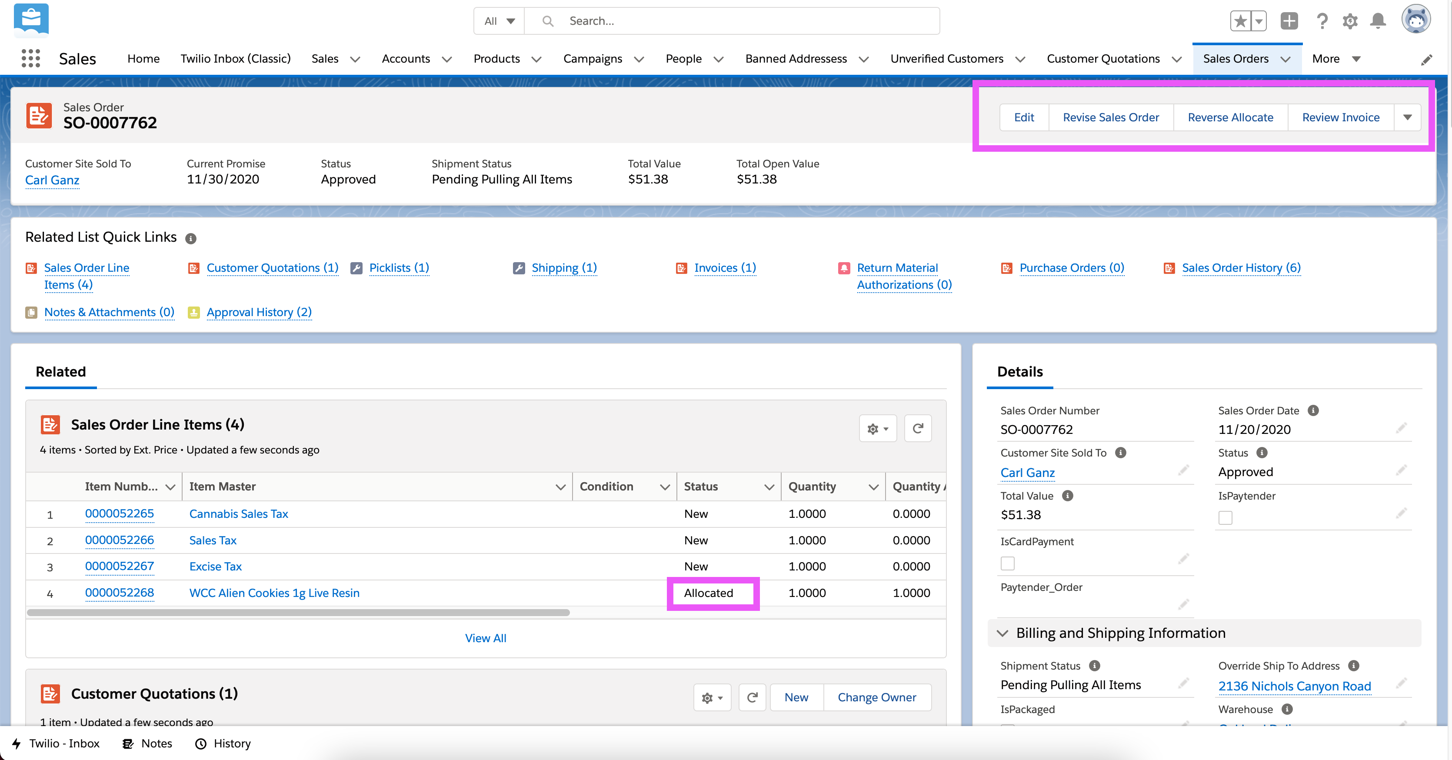Image resolution: width=1452 pixels, height=760 pixels.
Task: Open the People navigation tab
Action: coord(683,59)
